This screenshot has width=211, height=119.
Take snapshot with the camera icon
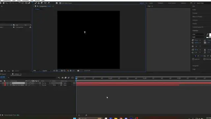point(78,70)
